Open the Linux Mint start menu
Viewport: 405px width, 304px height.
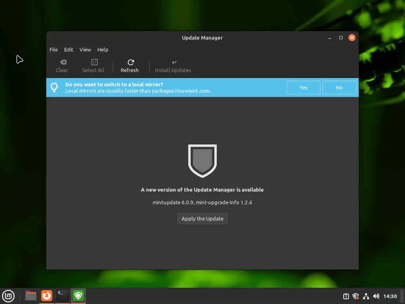[x=8, y=296]
